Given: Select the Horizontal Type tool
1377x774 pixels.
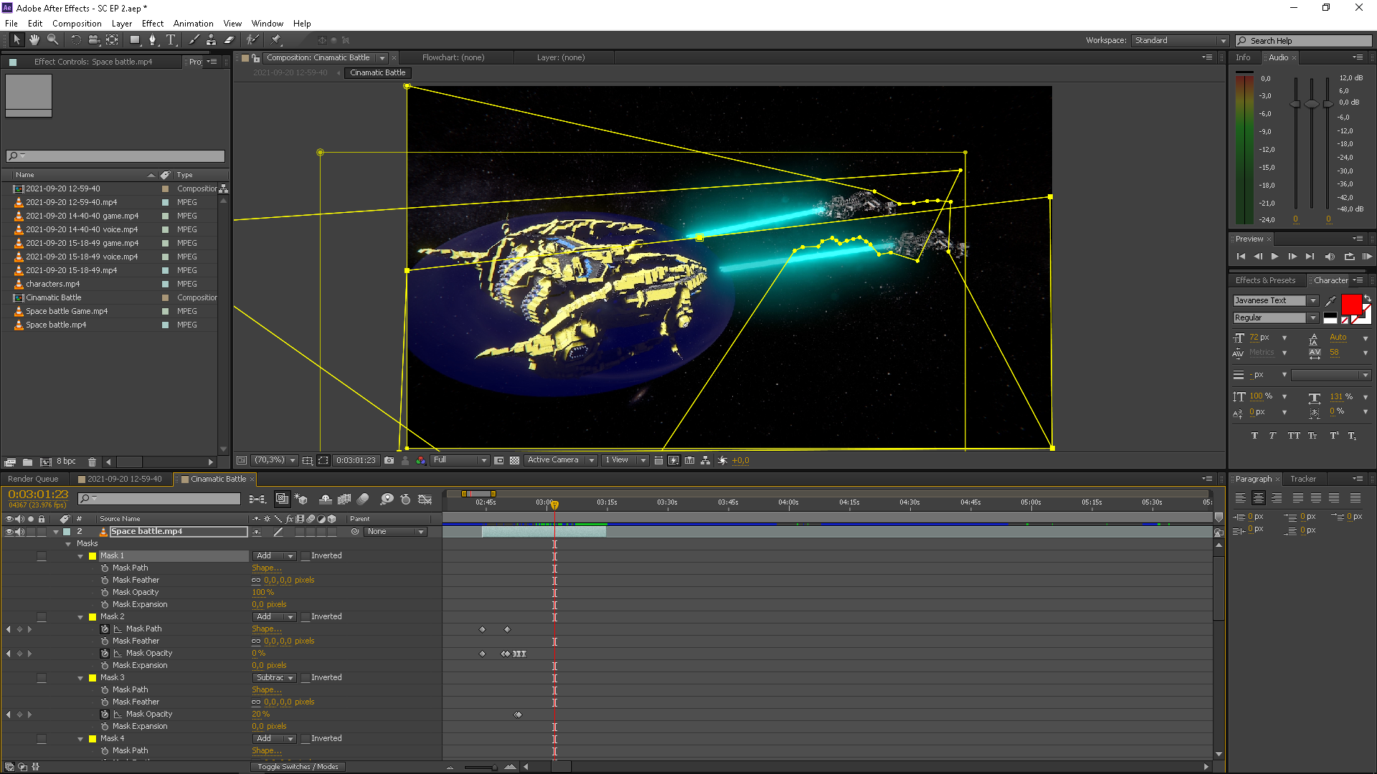Looking at the screenshot, I should [x=171, y=40].
